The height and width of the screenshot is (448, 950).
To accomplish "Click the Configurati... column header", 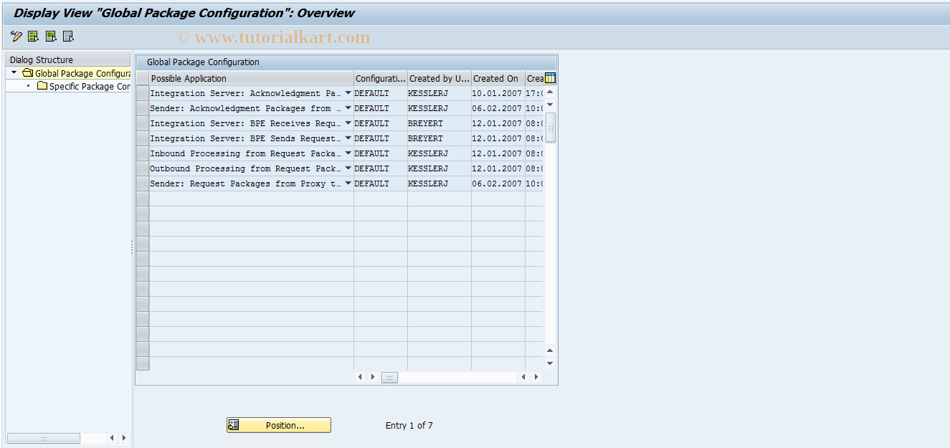I will coord(381,79).
